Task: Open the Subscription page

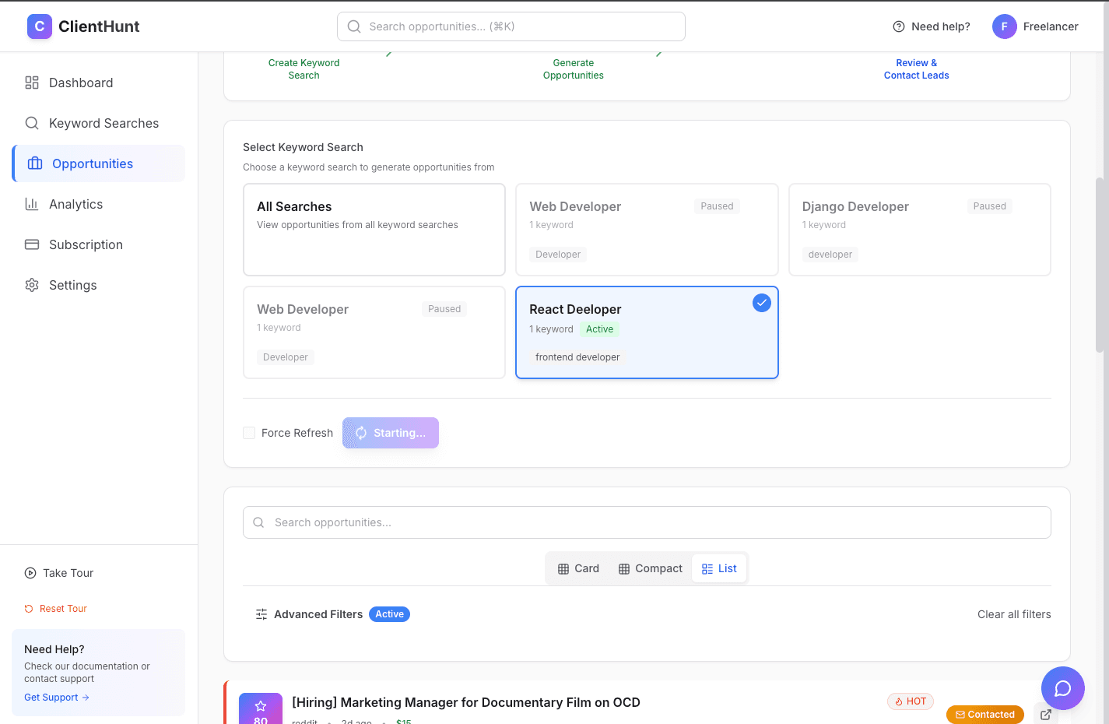Action: (86, 244)
